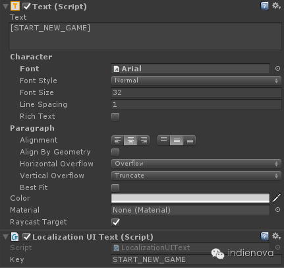Toggle Align By Geometry checkbox

coord(115,152)
